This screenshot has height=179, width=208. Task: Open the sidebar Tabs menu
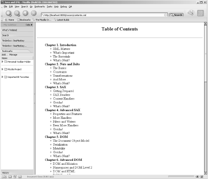click(x=29, y=25)
